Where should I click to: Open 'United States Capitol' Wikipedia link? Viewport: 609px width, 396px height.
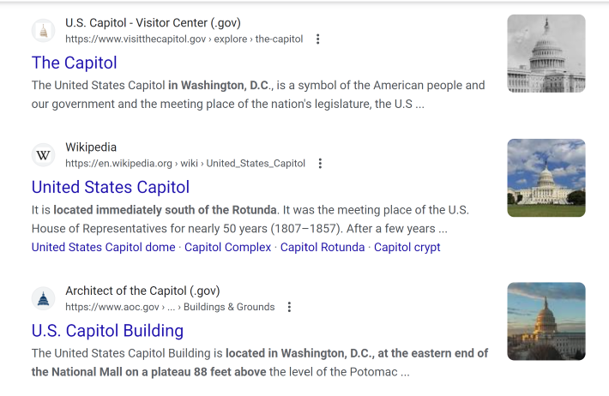111,187
